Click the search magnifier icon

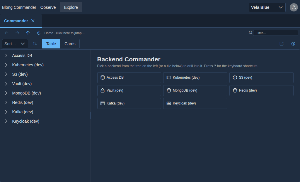coord(250,33)
